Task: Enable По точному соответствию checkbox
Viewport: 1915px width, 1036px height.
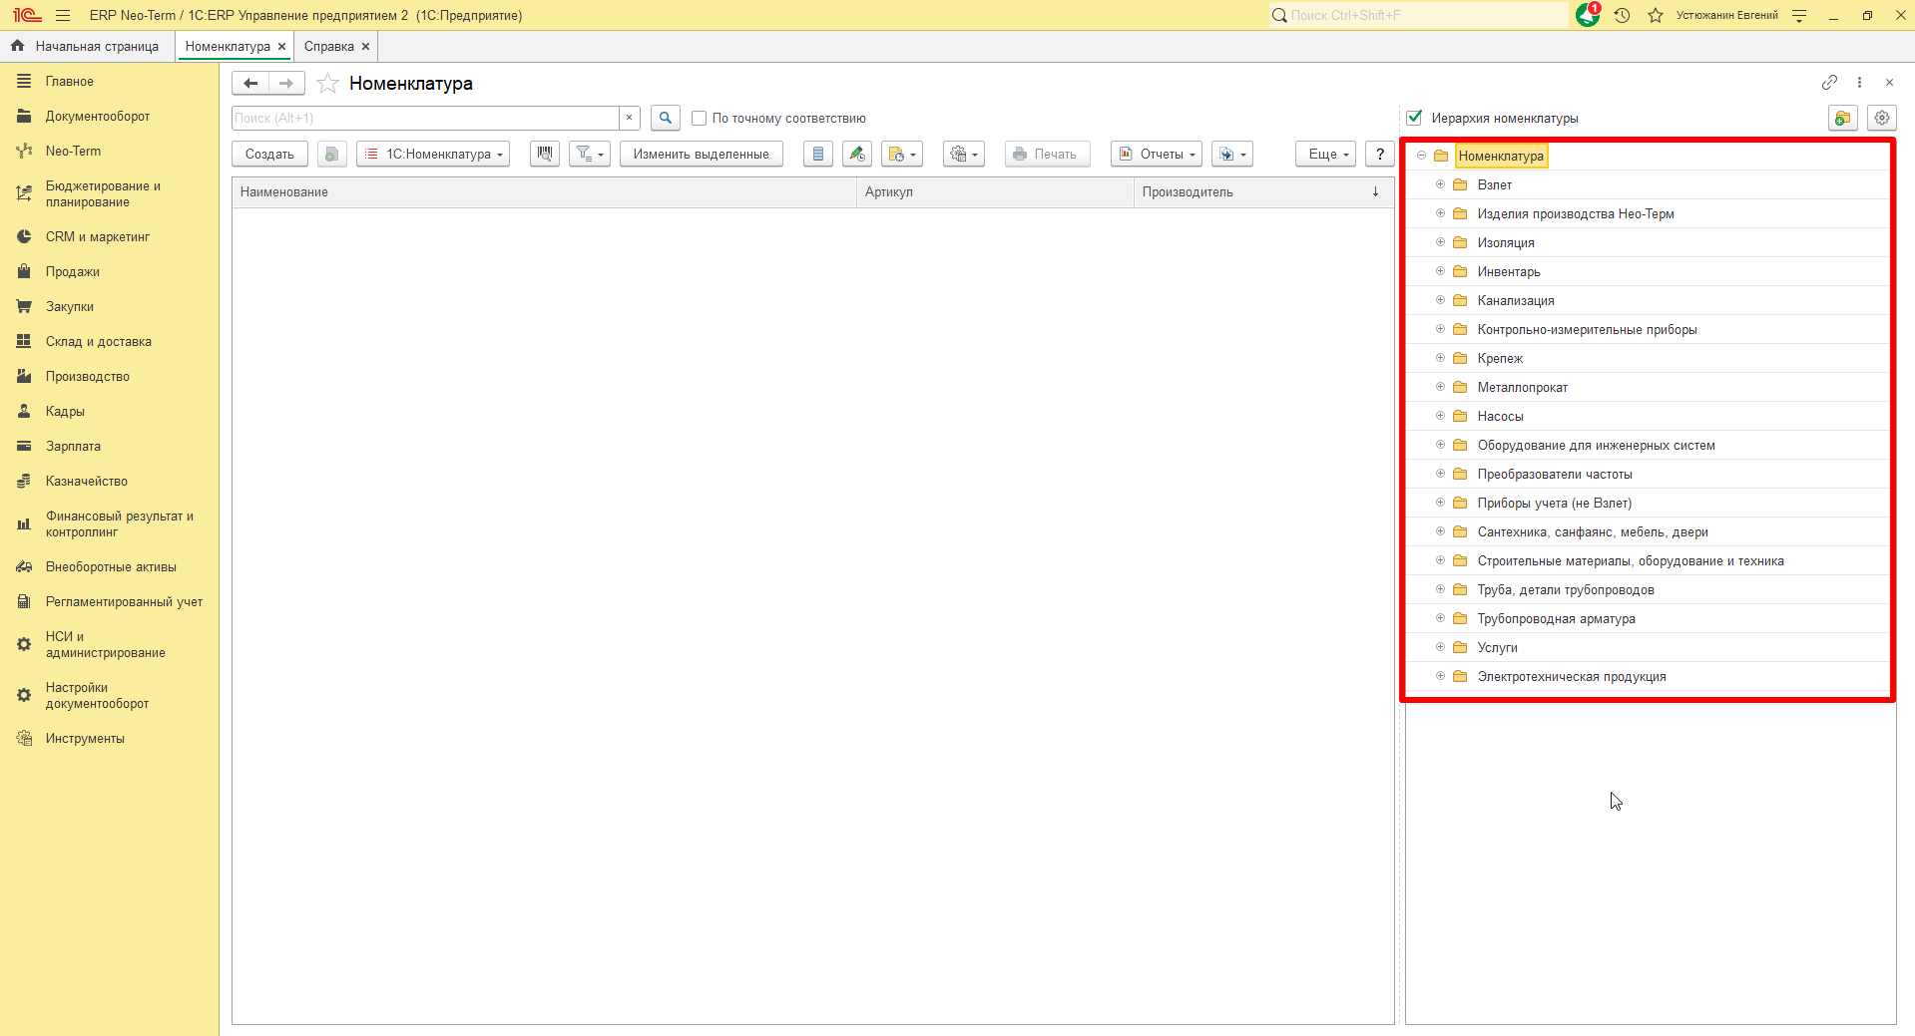Action: (x=700, y=118)
